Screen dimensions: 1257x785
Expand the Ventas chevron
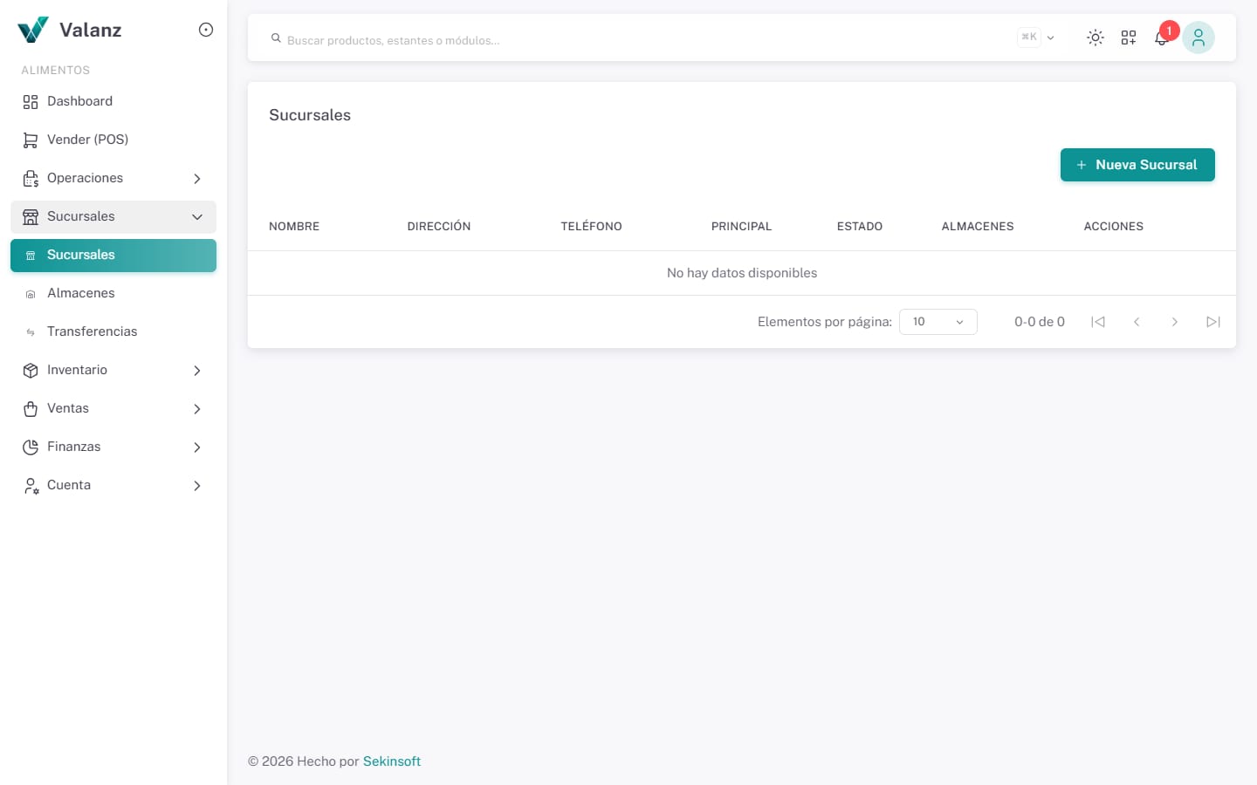click(197, 409)
